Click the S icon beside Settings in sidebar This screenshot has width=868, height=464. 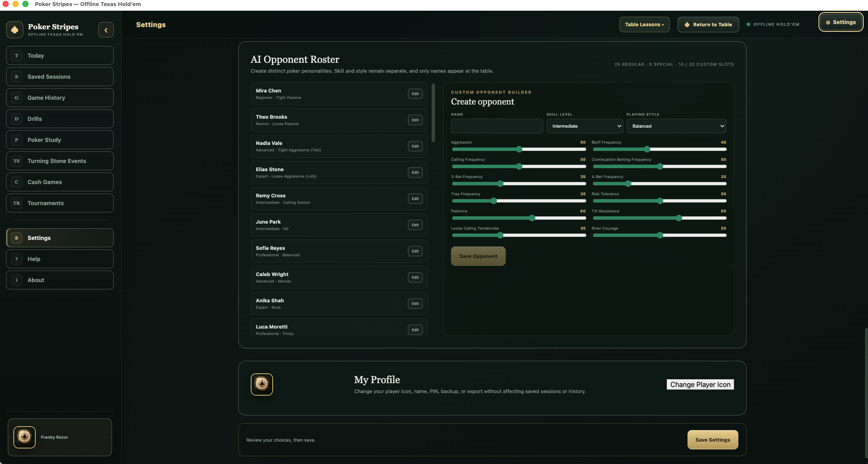pyautogui.click(x=16, y=238)
